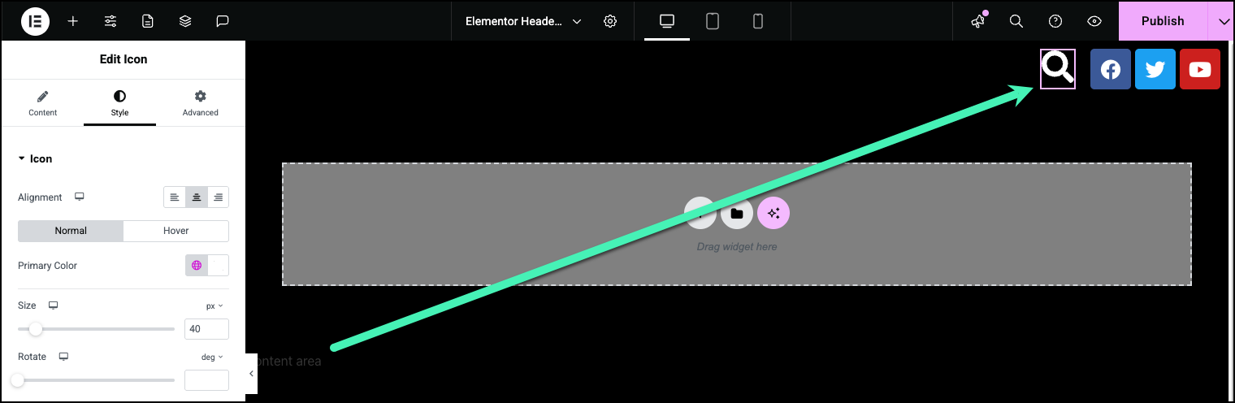
Task: Set icon alignment to left
Action: click(174, 197)
